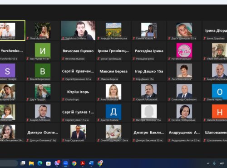227x168 pixels.
Task: Select Максим Береза participant tile
Action: [113, 71]
